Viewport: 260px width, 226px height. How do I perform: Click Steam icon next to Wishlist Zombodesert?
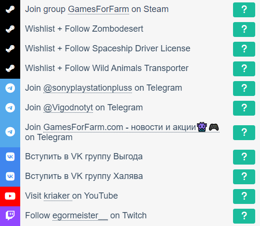pyautogui.click(x=10, y=29)
